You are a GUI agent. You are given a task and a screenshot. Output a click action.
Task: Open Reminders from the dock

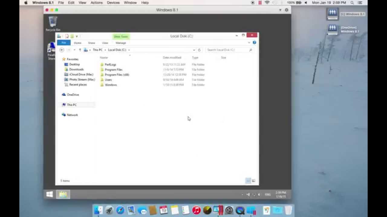(x=185, y=210)
